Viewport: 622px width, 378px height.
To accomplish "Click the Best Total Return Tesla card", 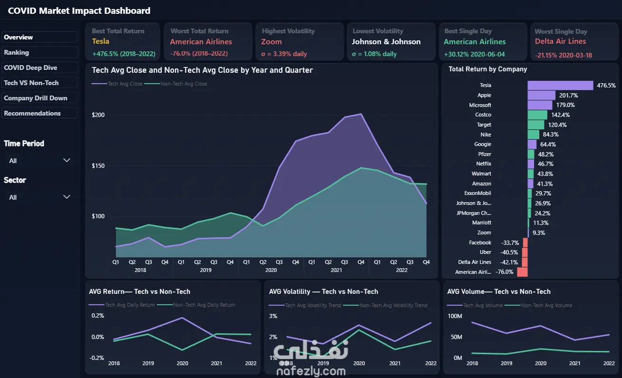I will 124,42.
